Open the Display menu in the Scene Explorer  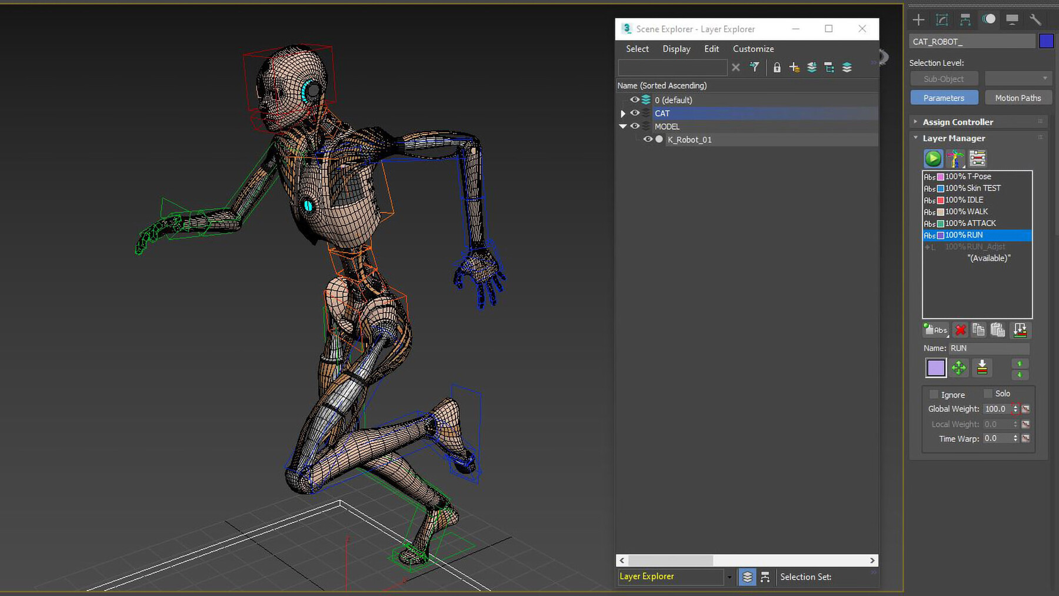pos(677,49)
